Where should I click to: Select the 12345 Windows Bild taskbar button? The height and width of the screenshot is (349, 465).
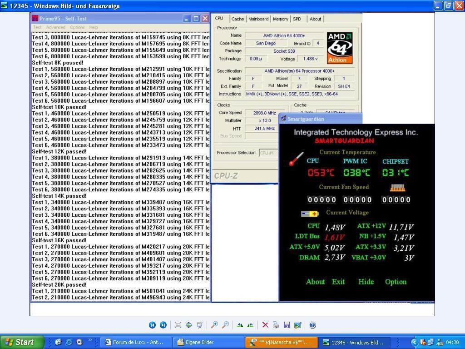pyautogui.click(x=354, y=342)
